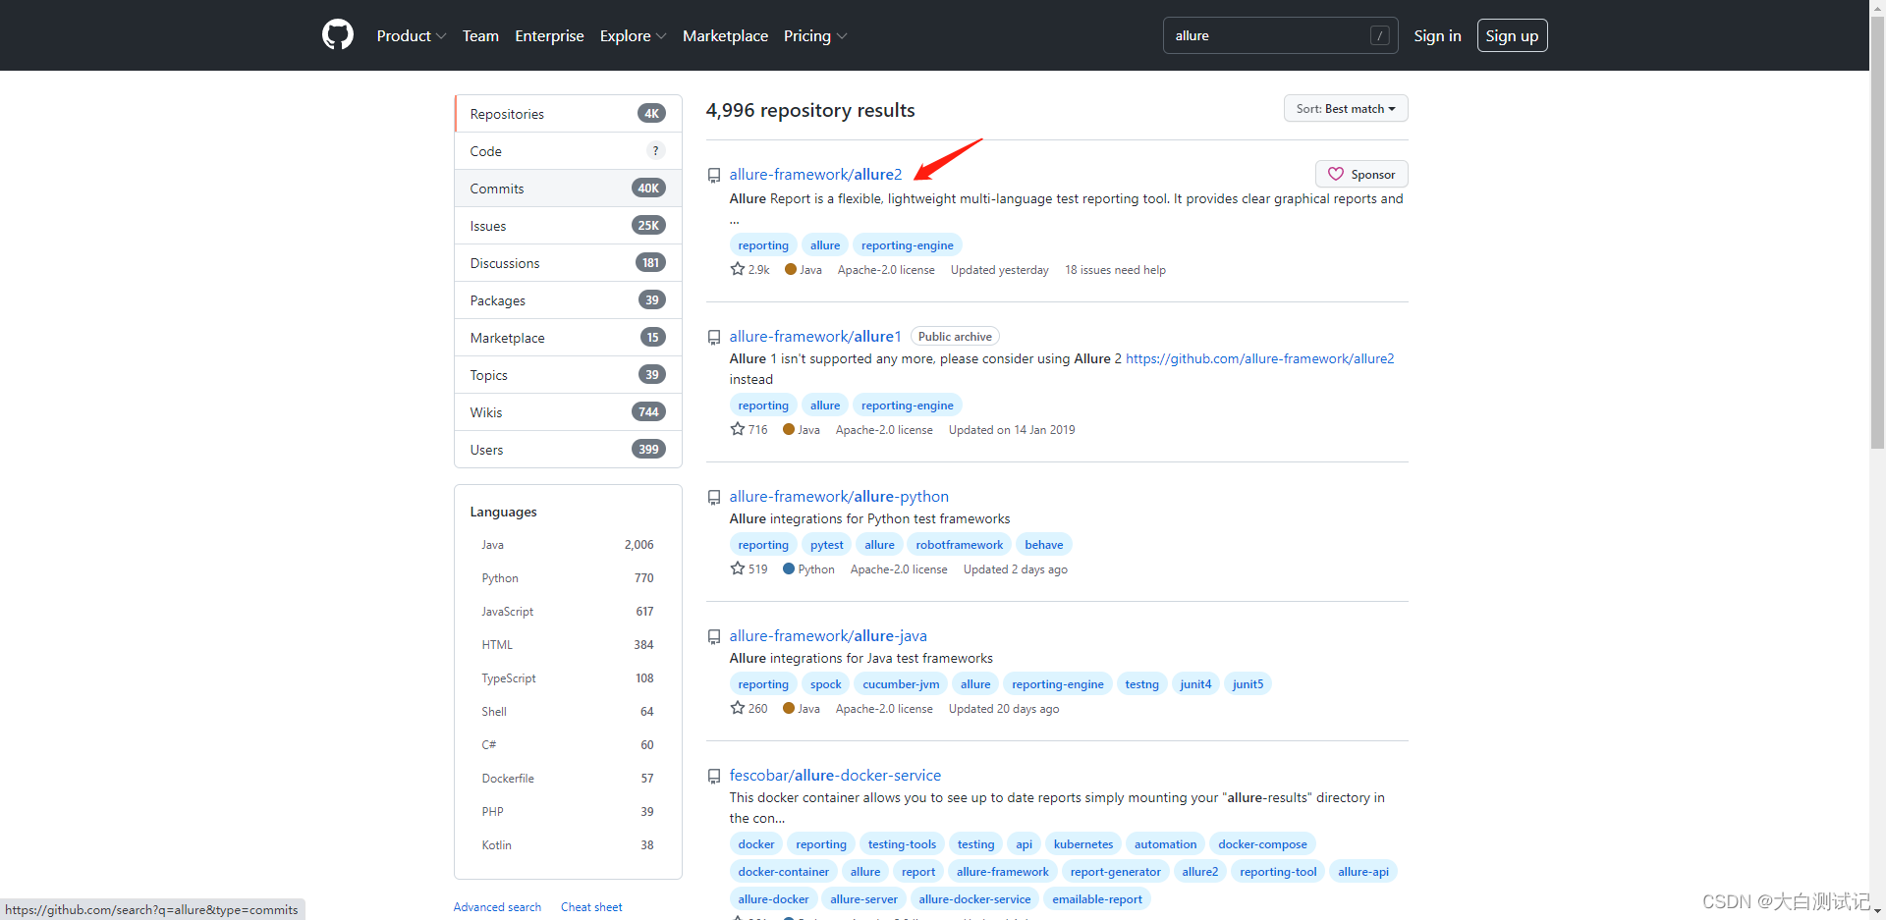This screenshot has width=1886, height=920.
Task: Click the repository icon beside allure-framework/allure-python
Action: tap(714, 498)
